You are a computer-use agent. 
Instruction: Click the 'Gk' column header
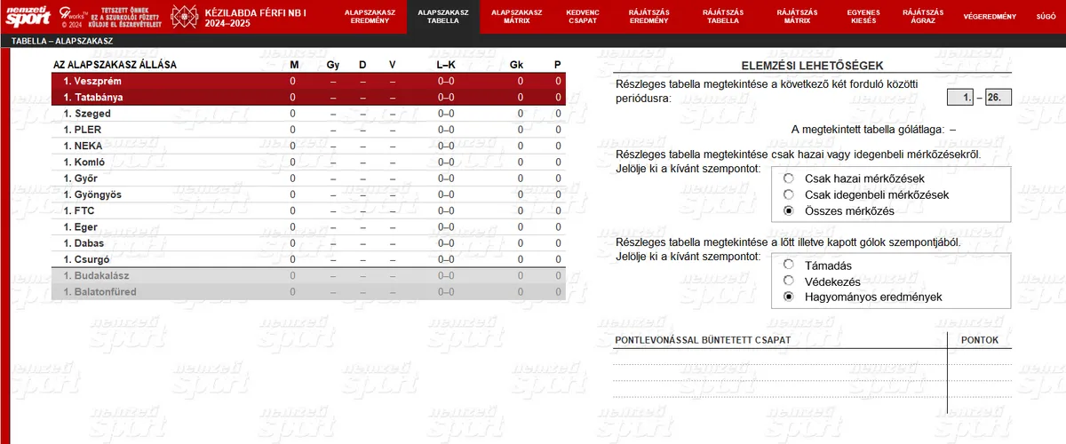[x=517, y=65]
